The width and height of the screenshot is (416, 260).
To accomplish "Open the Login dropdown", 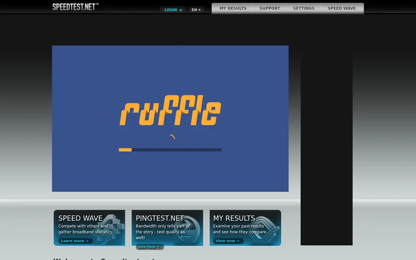I will tap(173, 10).
